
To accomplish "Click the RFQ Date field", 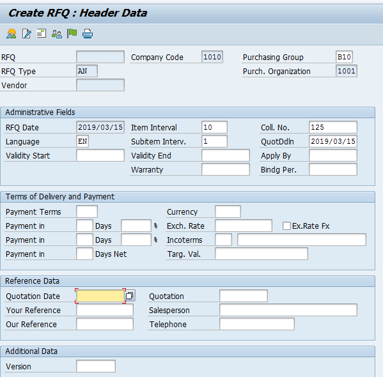I will tap(100, 127).
